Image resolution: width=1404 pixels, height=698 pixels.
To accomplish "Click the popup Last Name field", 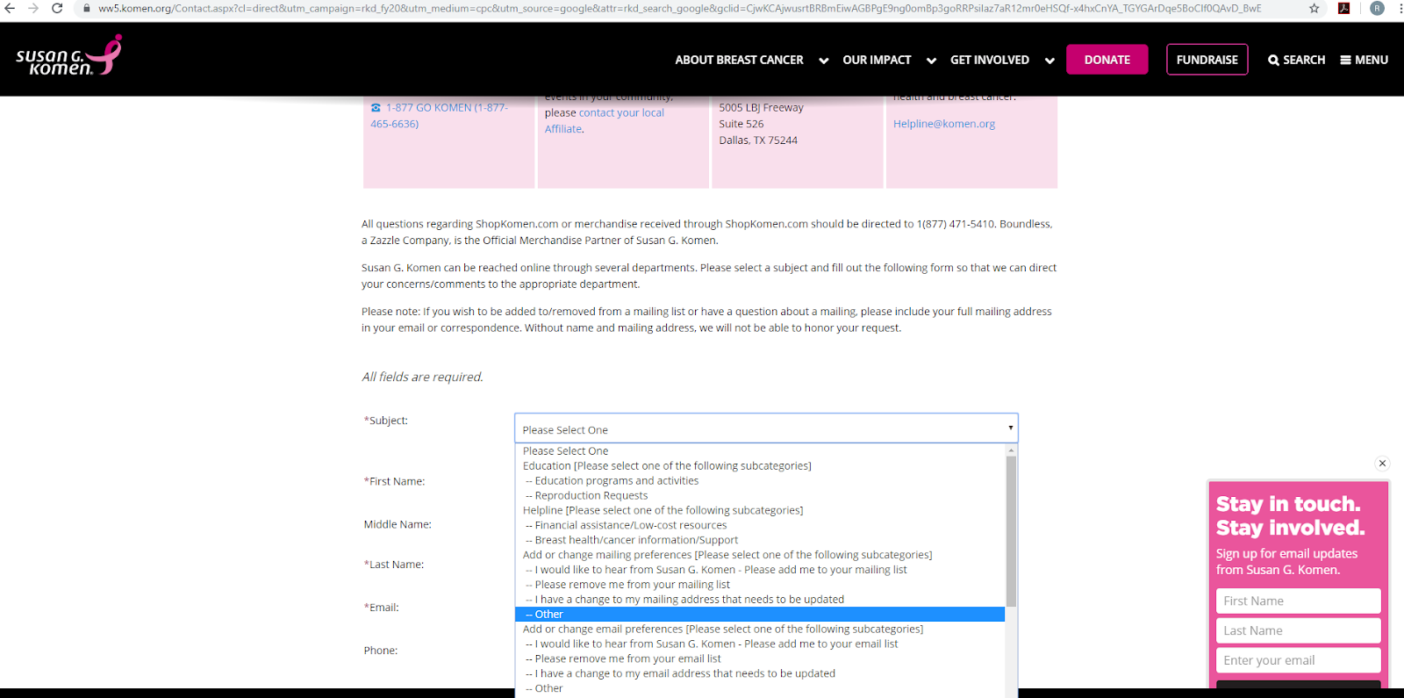I will (1298, 631).
